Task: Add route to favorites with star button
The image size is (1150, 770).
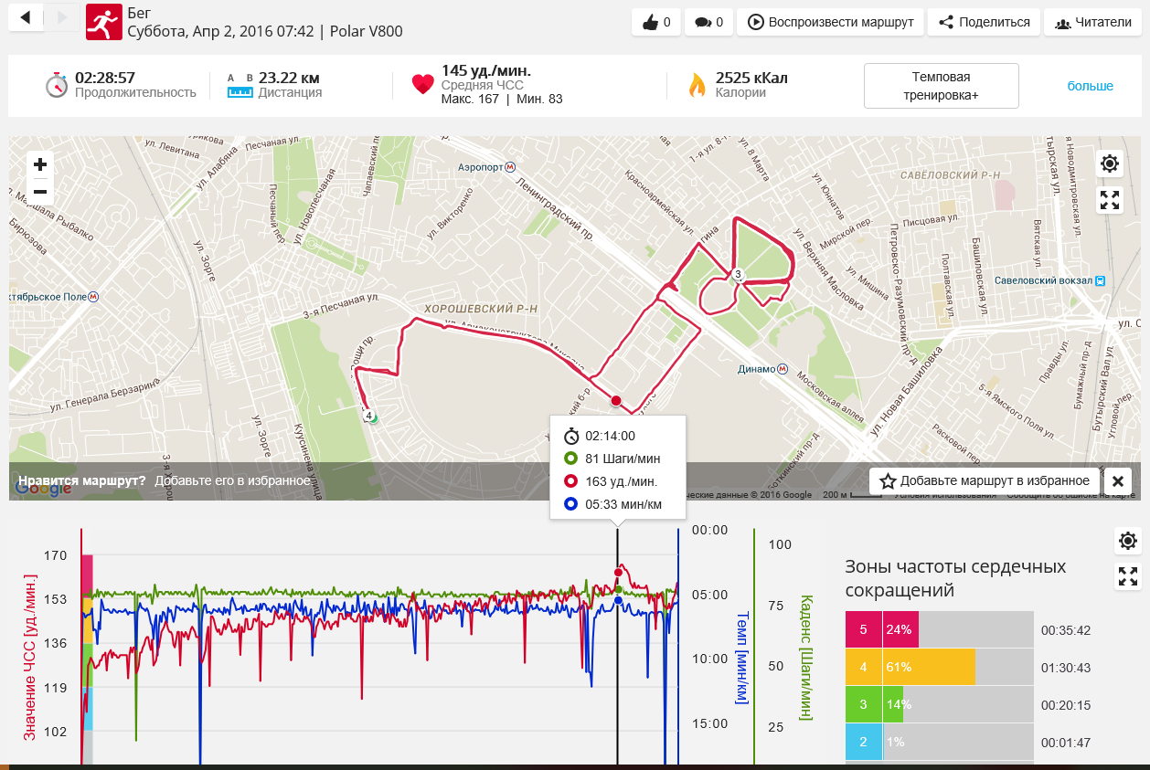Action: tap(984, 480)
